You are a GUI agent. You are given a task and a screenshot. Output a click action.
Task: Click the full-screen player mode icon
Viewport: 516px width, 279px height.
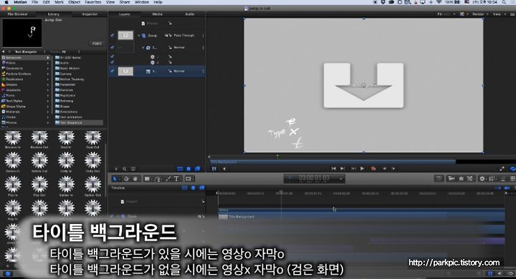502,169
